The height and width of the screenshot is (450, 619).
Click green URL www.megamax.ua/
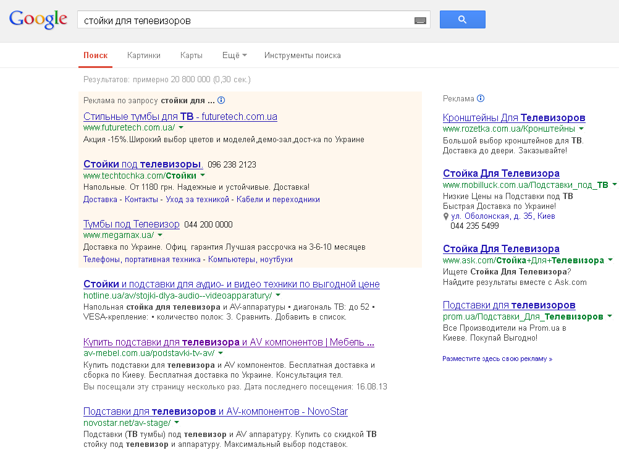[x=119, y=235]
